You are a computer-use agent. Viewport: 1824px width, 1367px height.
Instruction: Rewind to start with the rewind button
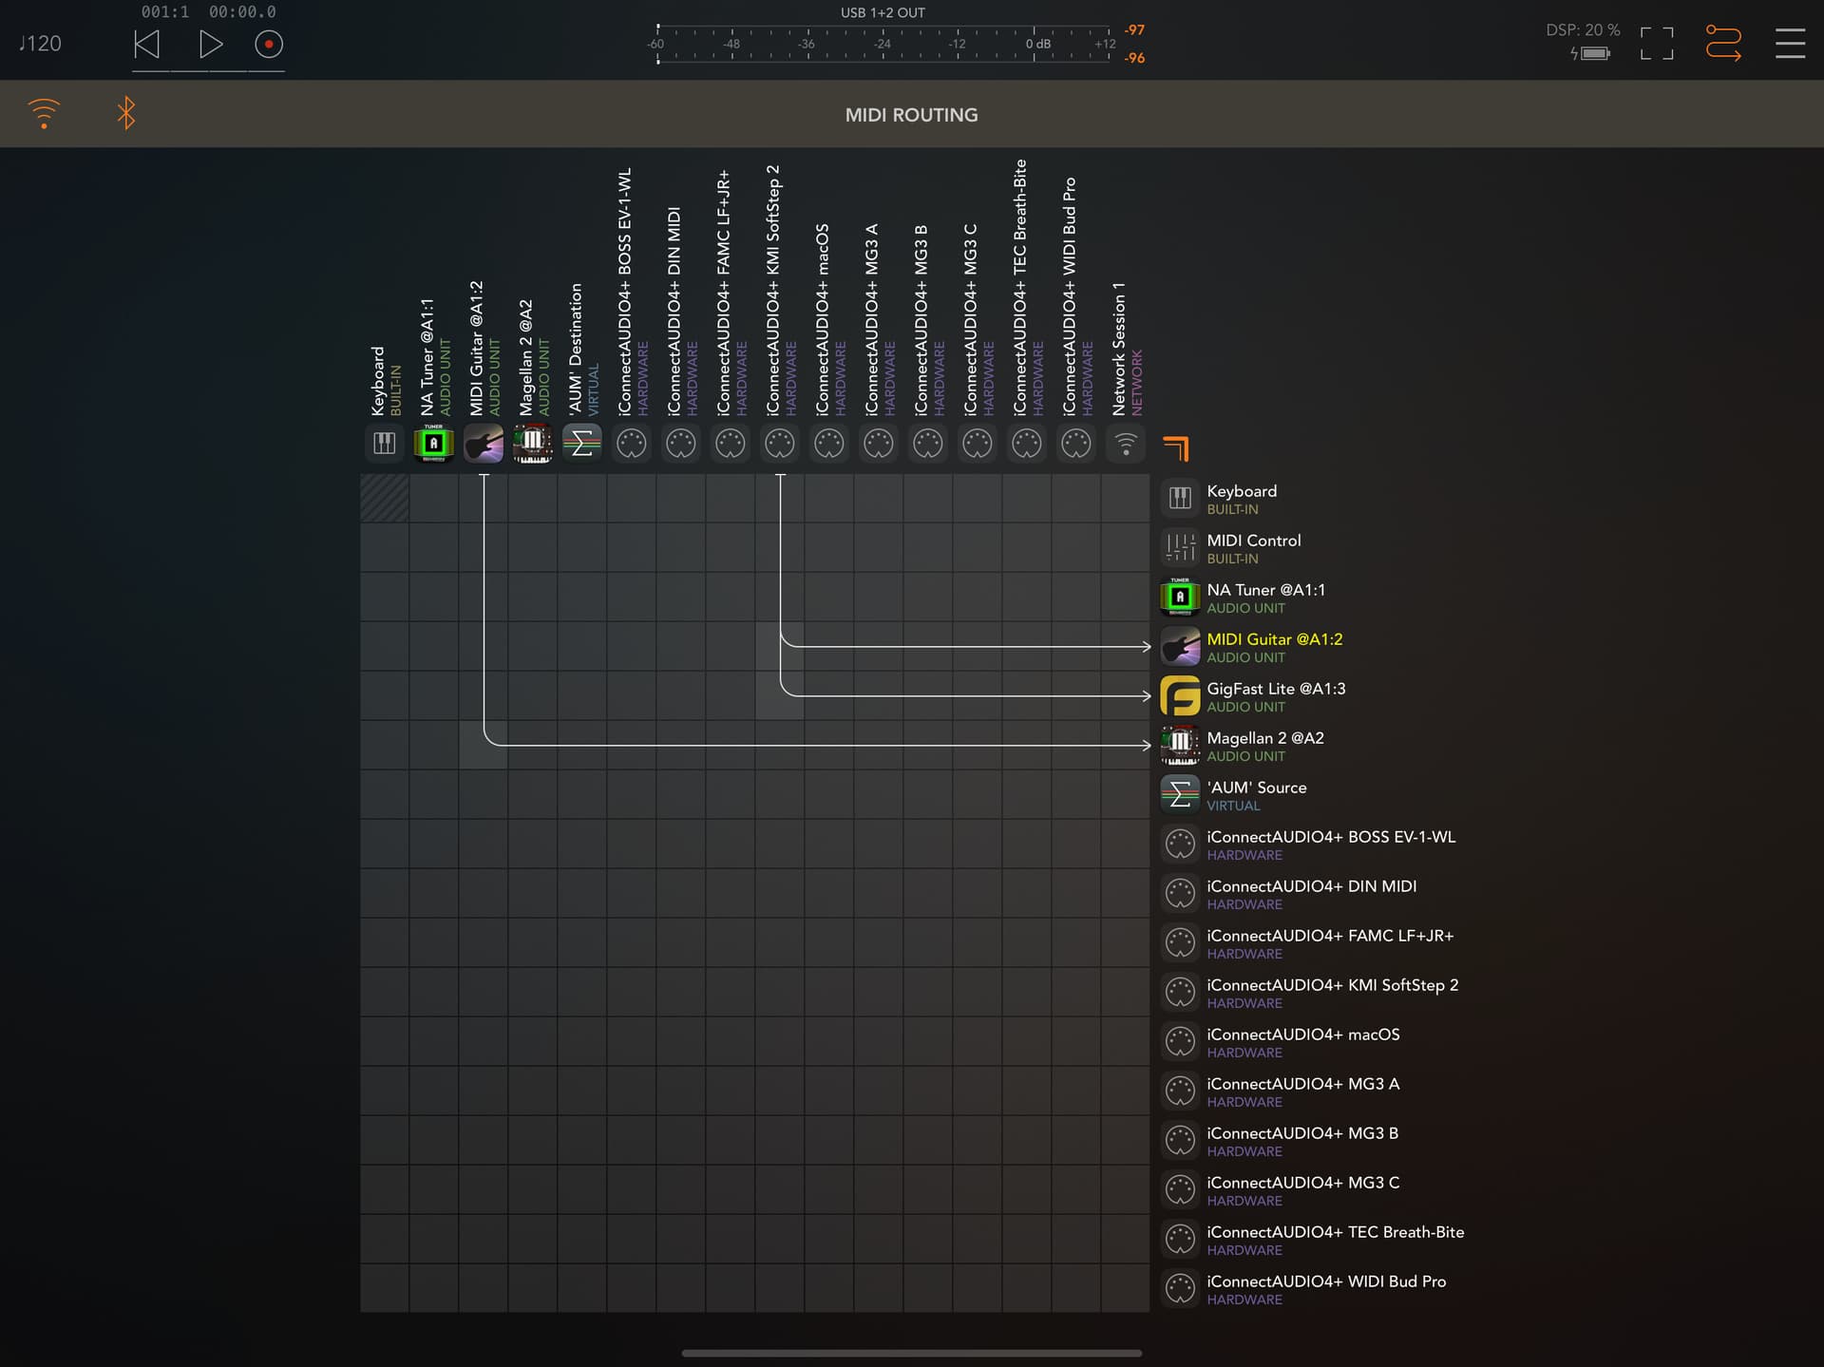[147, 44]
